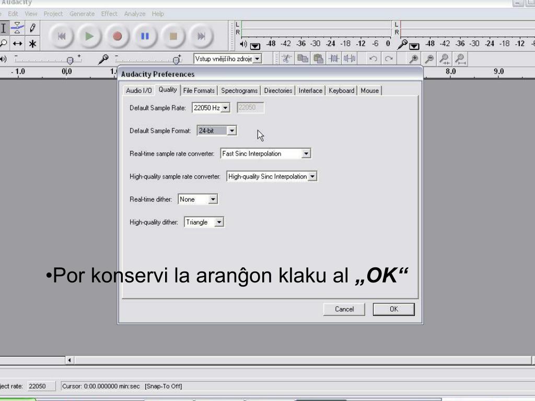Click the timeline ruler at 8.0
The width and height of the screenshot is (535, 401).
click(450, 71)
